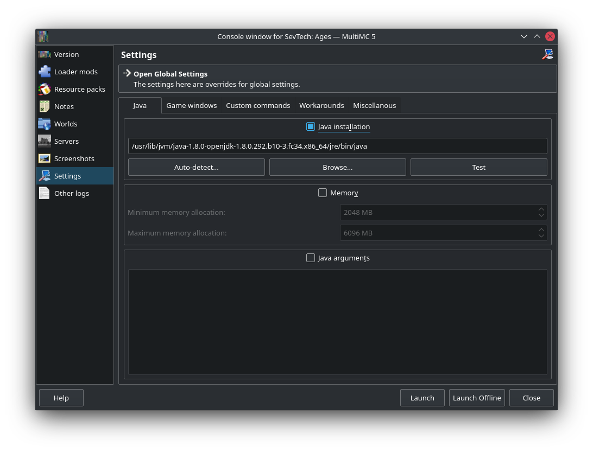Image resolution: width=593 pixels, height=452 pixels.
Task: Increase minimum memory with up arrow
Action: 541,209
